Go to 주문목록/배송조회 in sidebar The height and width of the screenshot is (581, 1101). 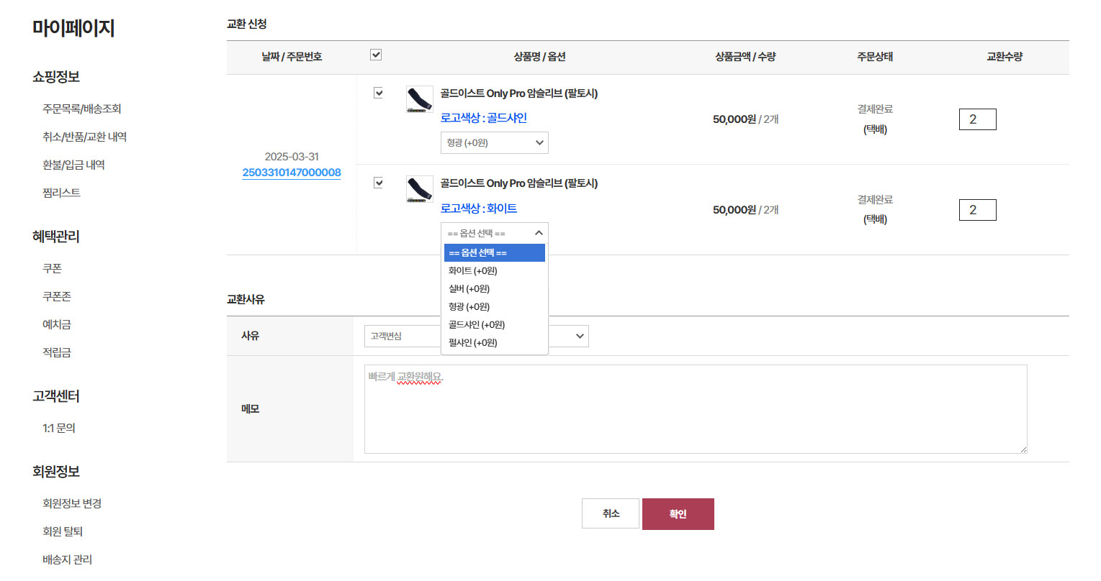pos(81,109)
